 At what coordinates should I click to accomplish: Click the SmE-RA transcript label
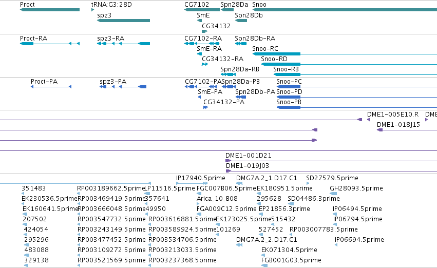point(210,48)
